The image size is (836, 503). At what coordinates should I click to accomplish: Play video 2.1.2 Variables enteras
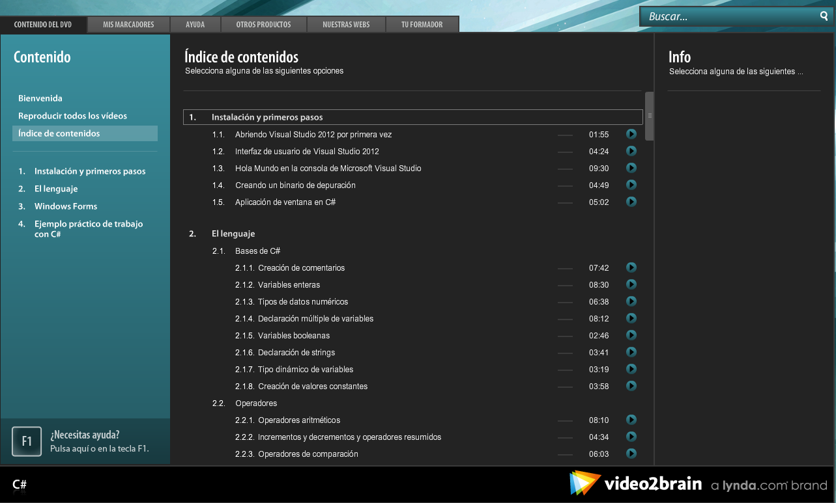point(631,284)
